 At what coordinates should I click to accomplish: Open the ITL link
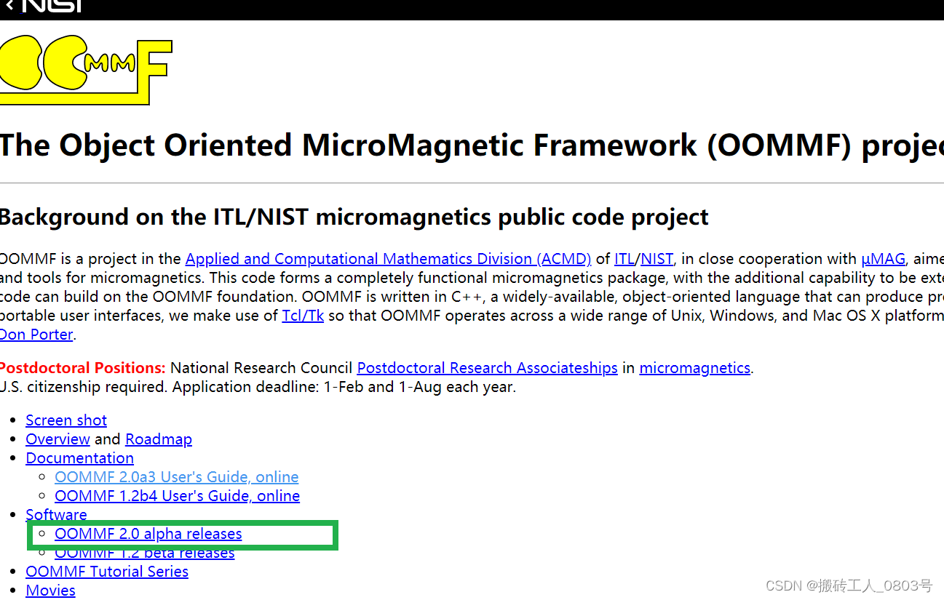(x=624, y=259)
